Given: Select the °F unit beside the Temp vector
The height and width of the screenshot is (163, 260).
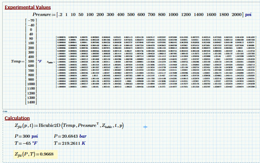Looking at the screenshot, I should click(40, 61).
